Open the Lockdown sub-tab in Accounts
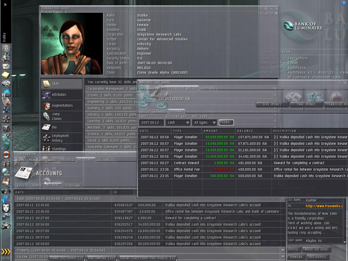Screen dimensions: 348x261 pos(71,186)
